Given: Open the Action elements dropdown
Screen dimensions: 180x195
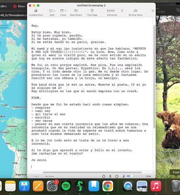Looking at the screenshot, I should coord(115,11).
